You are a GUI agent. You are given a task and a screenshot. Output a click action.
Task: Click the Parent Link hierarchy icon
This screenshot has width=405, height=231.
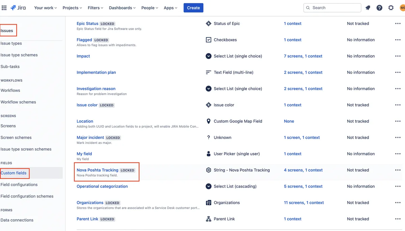tap(209, 219)
